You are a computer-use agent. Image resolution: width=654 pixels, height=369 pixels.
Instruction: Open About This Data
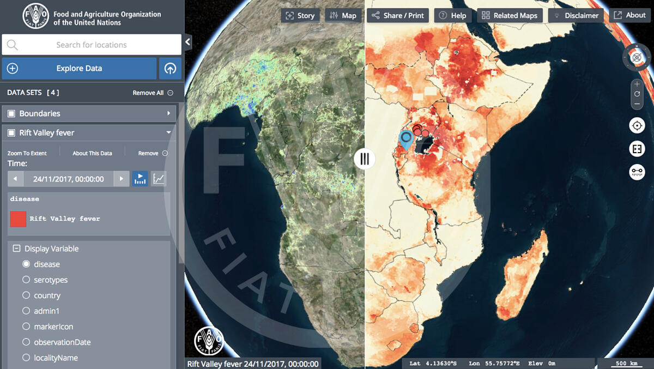(x=92, y=154)
